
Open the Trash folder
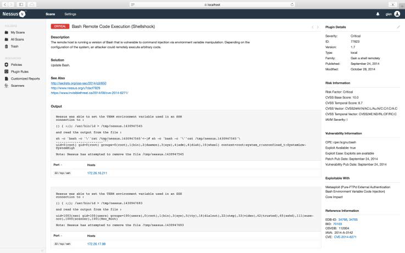(14, 47)
